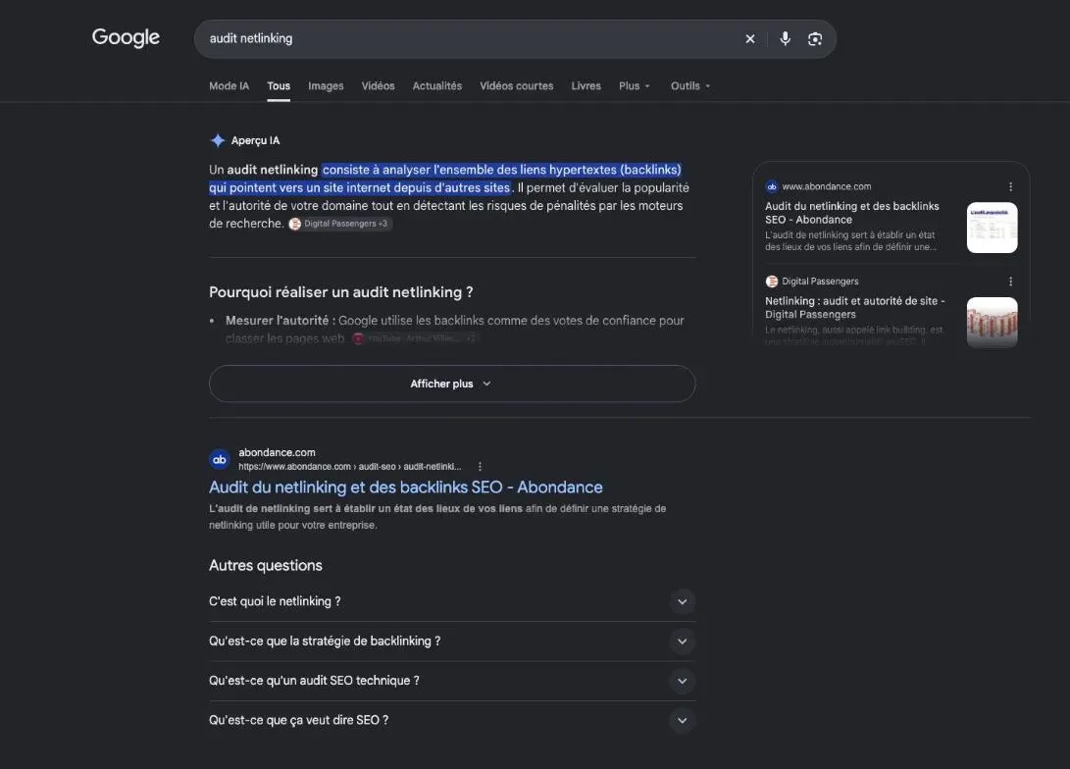Start voice search with microphone icon

[x=786, y=39]
